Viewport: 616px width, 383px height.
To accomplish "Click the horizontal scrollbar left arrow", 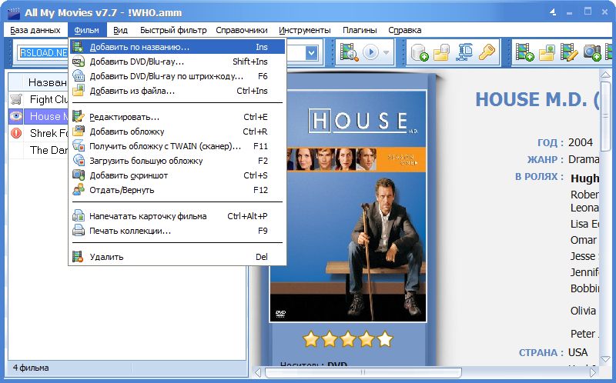I will (x=258, y=372).
